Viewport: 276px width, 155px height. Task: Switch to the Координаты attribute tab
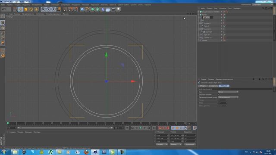213,86
